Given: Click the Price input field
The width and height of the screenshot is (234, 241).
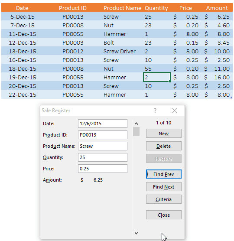Looking at the screenshot, I should point(103,169).
